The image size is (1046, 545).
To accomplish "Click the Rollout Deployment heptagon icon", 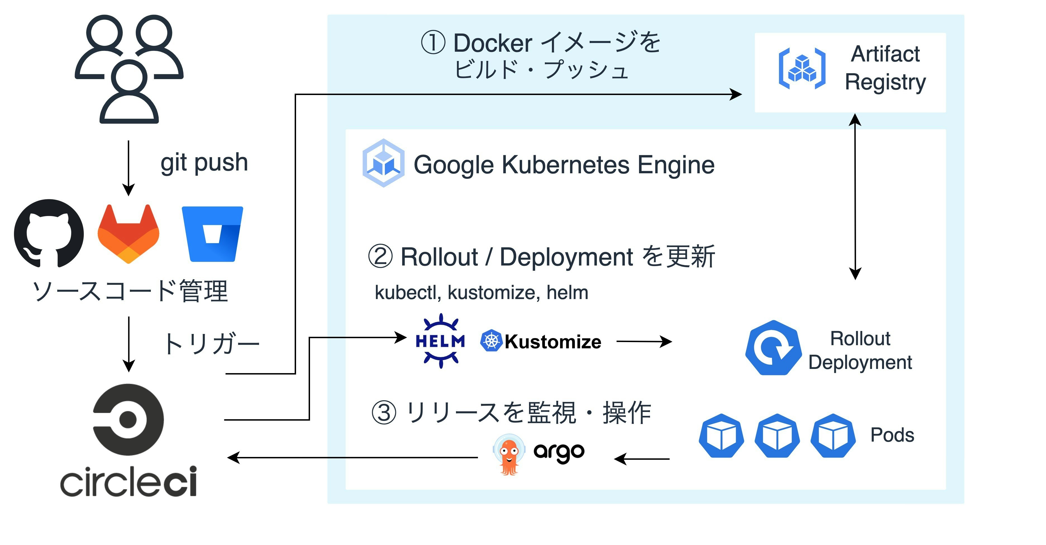I will [x=773, y=348].
